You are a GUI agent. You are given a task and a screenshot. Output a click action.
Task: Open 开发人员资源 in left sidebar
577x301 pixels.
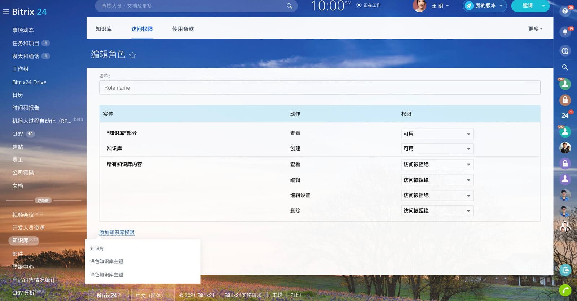[28, 228]
